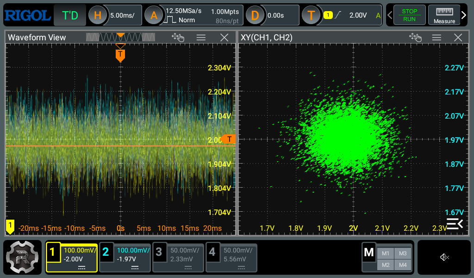The height and width of the screenshot is (278, 474).
Task: Open the Rigol gear function menu
Action: point(22,258)
